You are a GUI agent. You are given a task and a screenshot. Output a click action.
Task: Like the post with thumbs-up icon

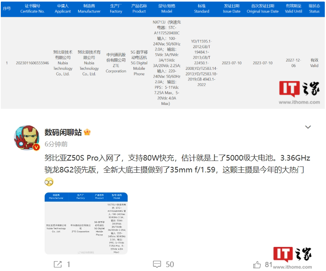pyautogui.click(x=257, y=265)
